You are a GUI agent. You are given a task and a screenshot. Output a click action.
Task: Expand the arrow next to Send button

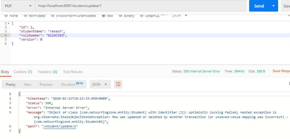tap(273, 6)
